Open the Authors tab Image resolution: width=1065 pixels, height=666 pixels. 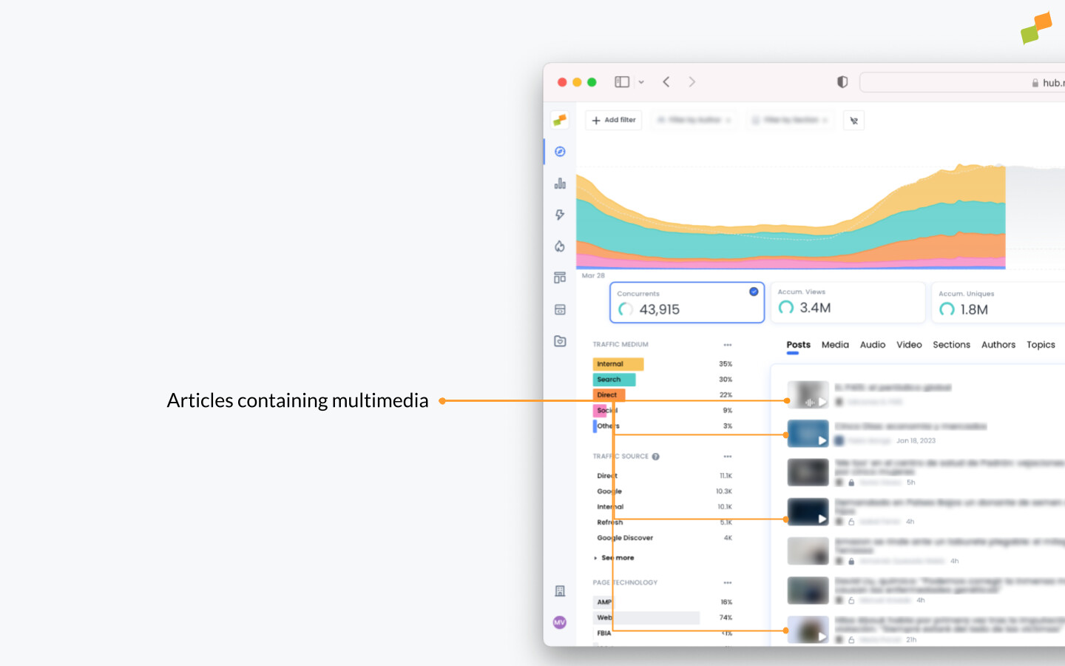[x=998, y=344]
